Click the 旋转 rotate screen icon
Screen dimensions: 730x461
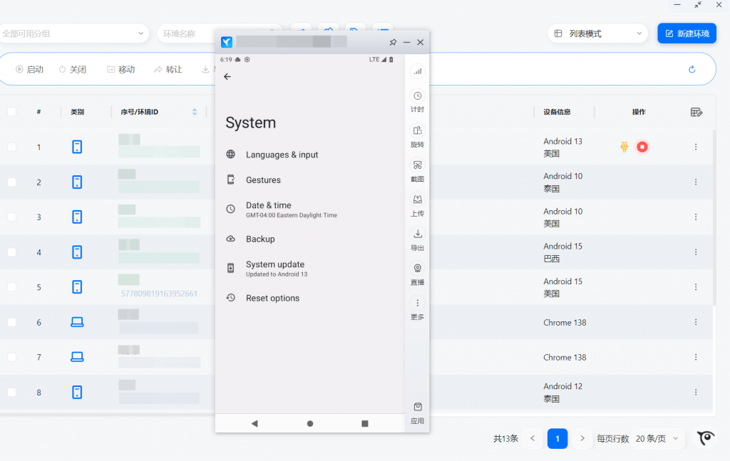click(418, 130)
